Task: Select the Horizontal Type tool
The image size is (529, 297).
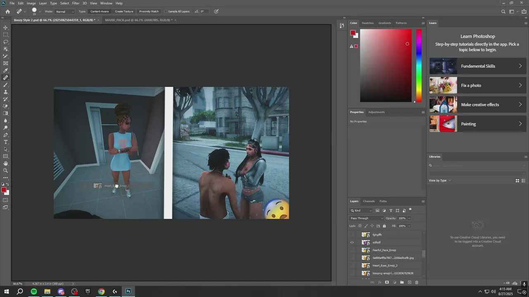Action: point(6,142)
